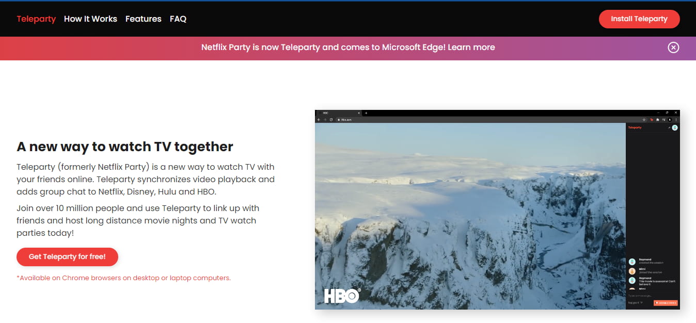
Task: Open the Features menu item
Action: pos(143,19)
